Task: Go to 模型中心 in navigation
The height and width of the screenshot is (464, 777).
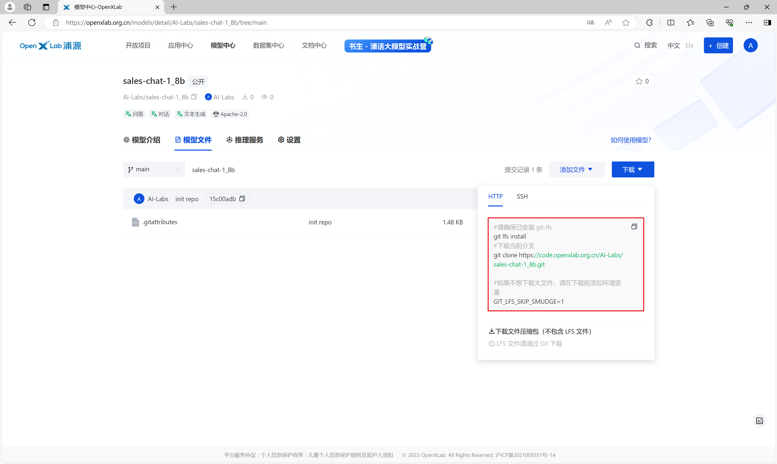Action: 223,46
